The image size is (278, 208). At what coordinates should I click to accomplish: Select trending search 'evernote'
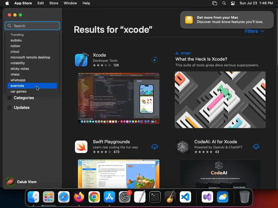point(32,86)
